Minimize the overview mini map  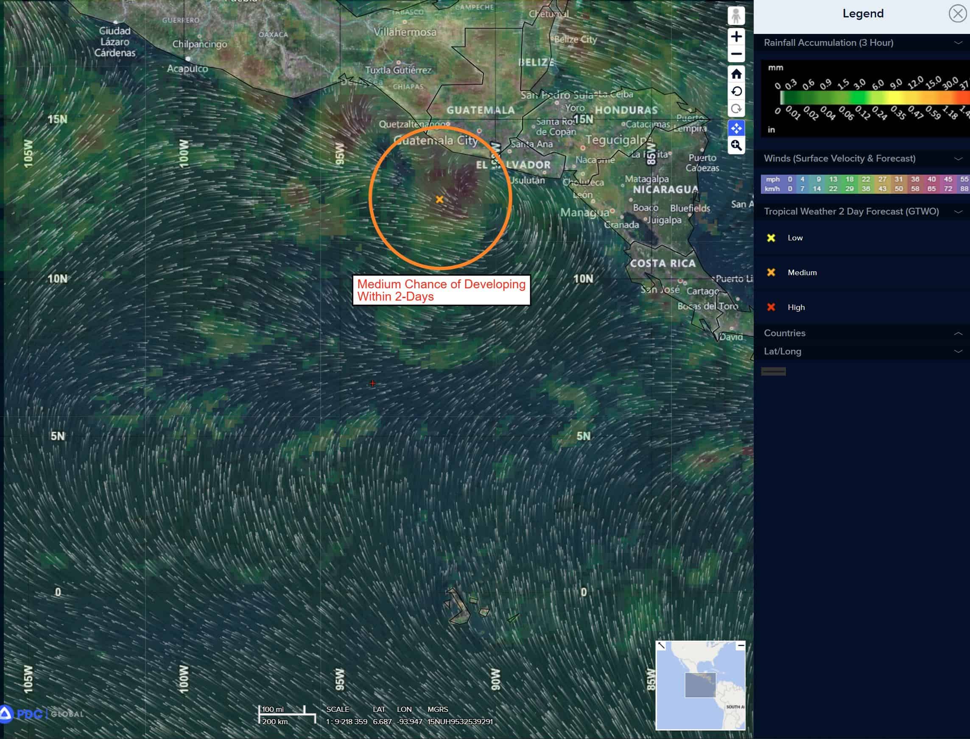[741, 646]
